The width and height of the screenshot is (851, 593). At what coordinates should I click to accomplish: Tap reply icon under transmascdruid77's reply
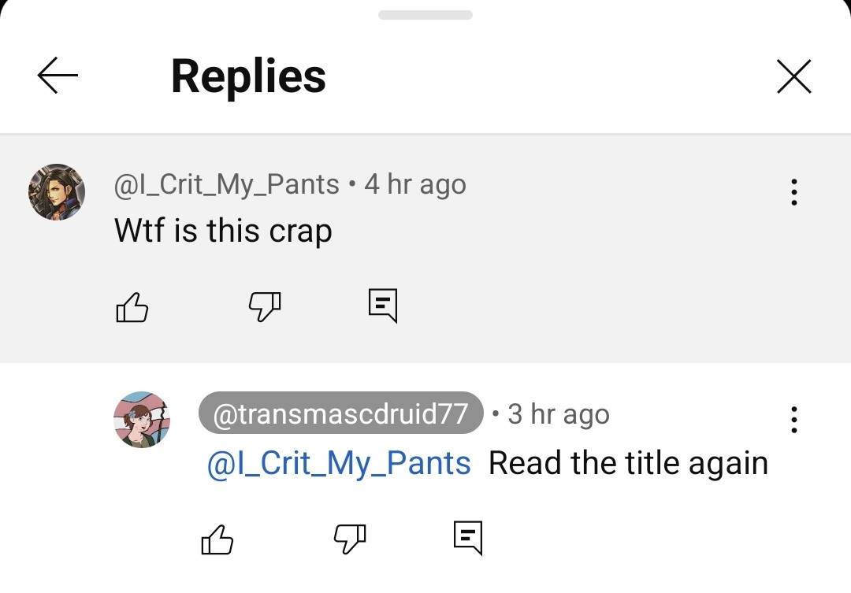(468, 538)
